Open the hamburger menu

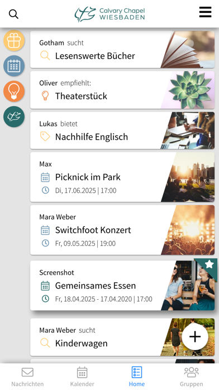pyautogui.click(x=206, y=12)
